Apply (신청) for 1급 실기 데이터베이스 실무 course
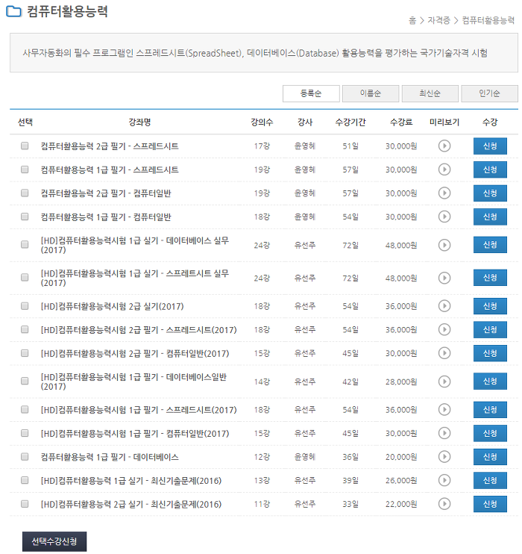Screen dimensions: 522x554 490,245
